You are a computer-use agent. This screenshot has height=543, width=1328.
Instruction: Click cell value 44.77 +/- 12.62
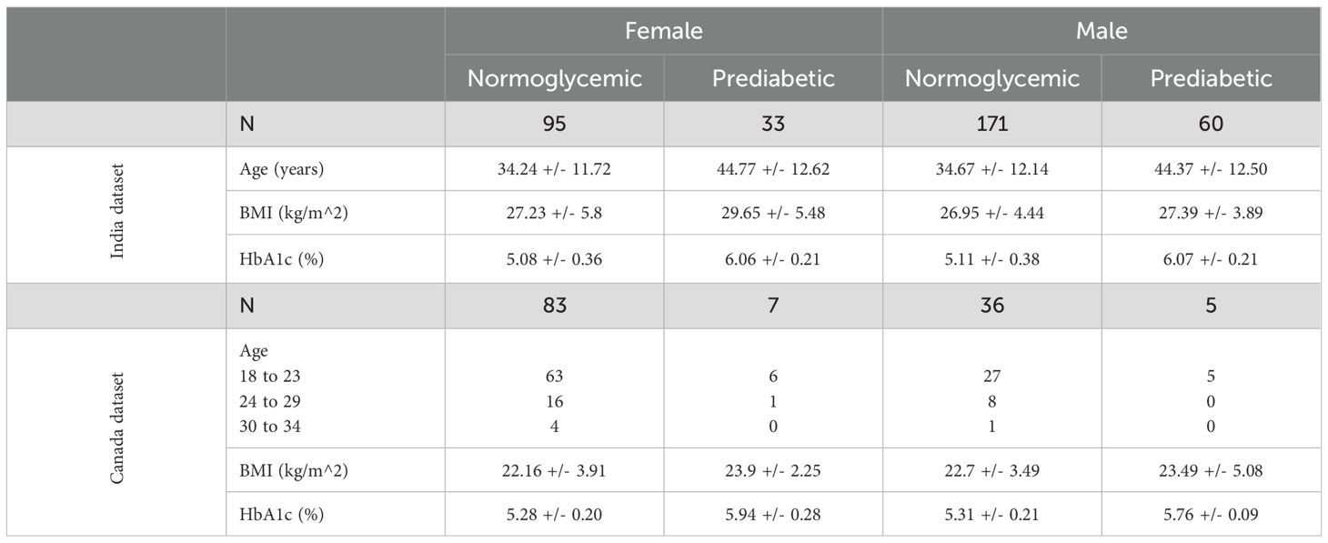pyautogui.click(x=772, y=169)
